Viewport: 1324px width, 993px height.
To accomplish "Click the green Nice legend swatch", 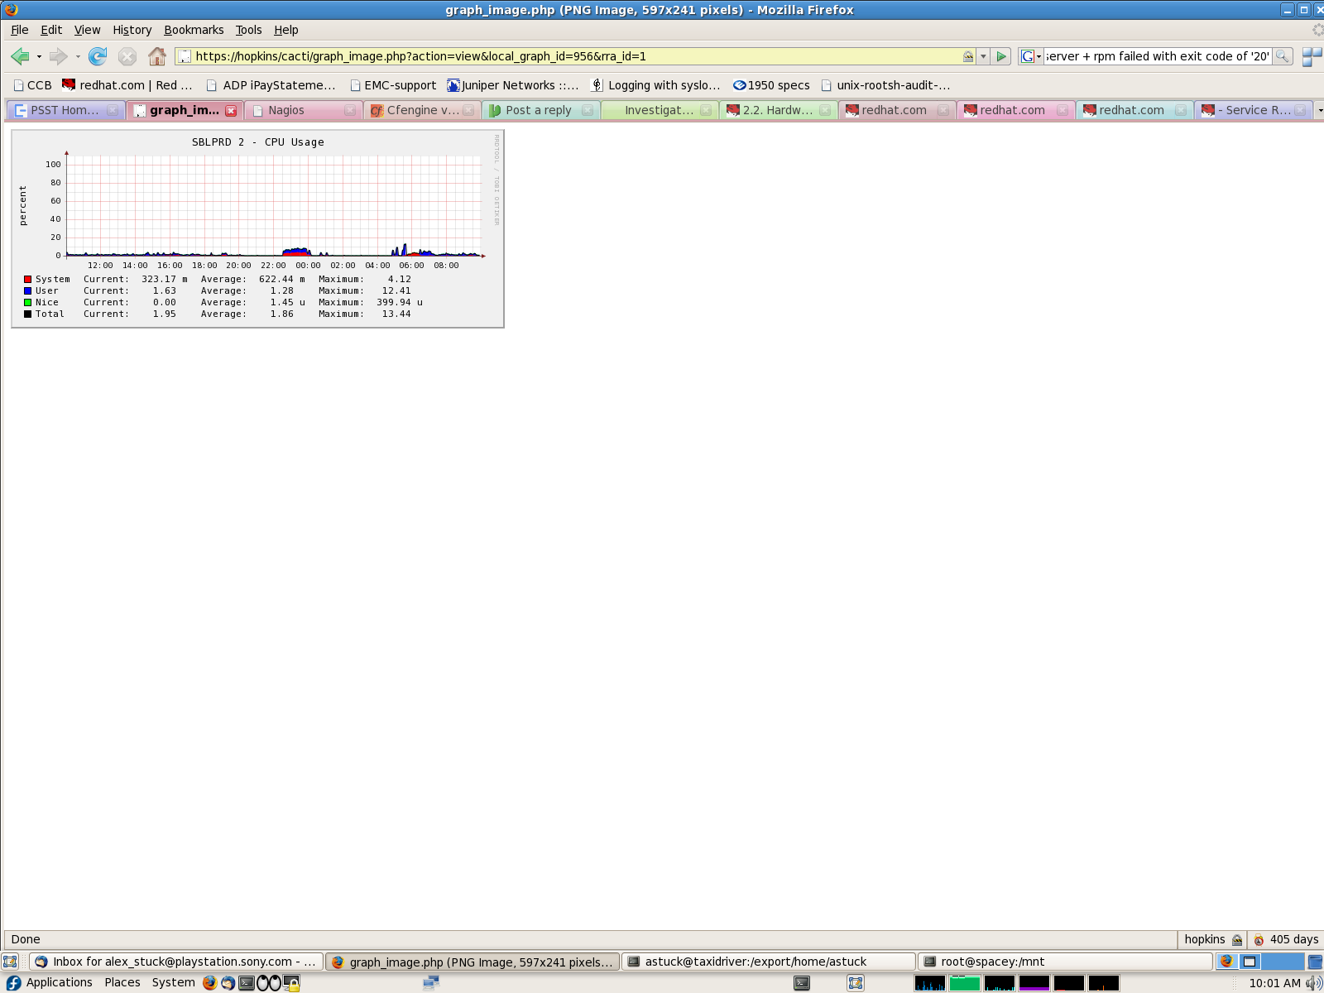I will coord(27,303).
